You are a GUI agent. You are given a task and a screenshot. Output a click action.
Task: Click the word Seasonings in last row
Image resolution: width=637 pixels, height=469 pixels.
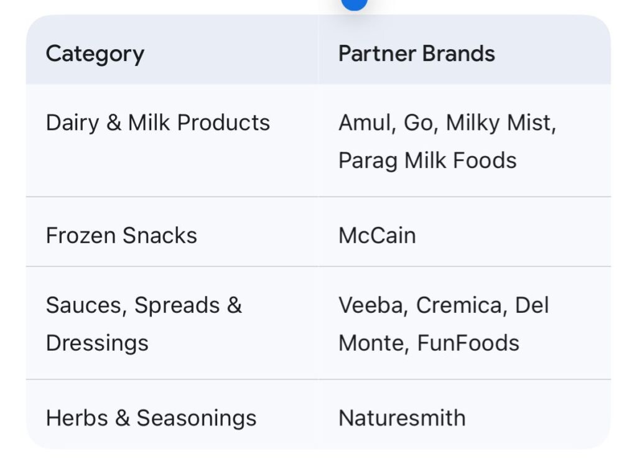coord(197,418)
